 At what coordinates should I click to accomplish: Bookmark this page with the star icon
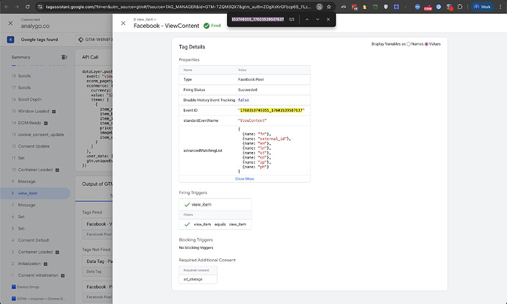[x=329, y=7]
